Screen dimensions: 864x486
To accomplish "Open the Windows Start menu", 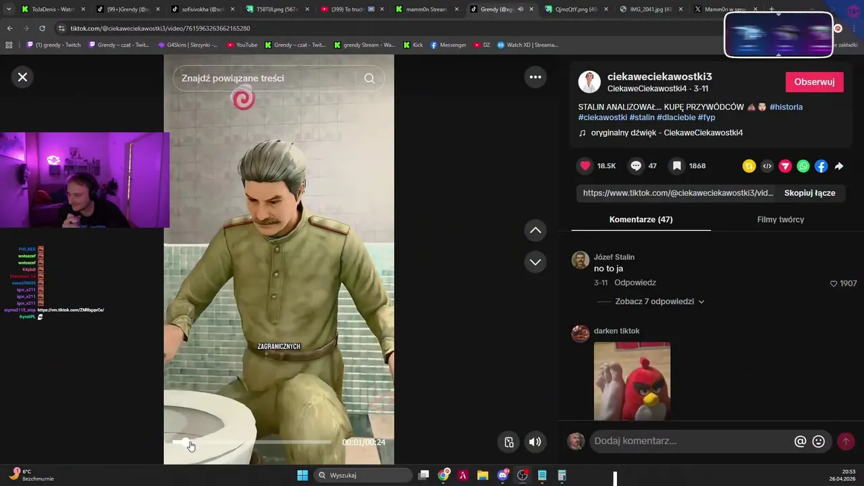I will 302,475.
